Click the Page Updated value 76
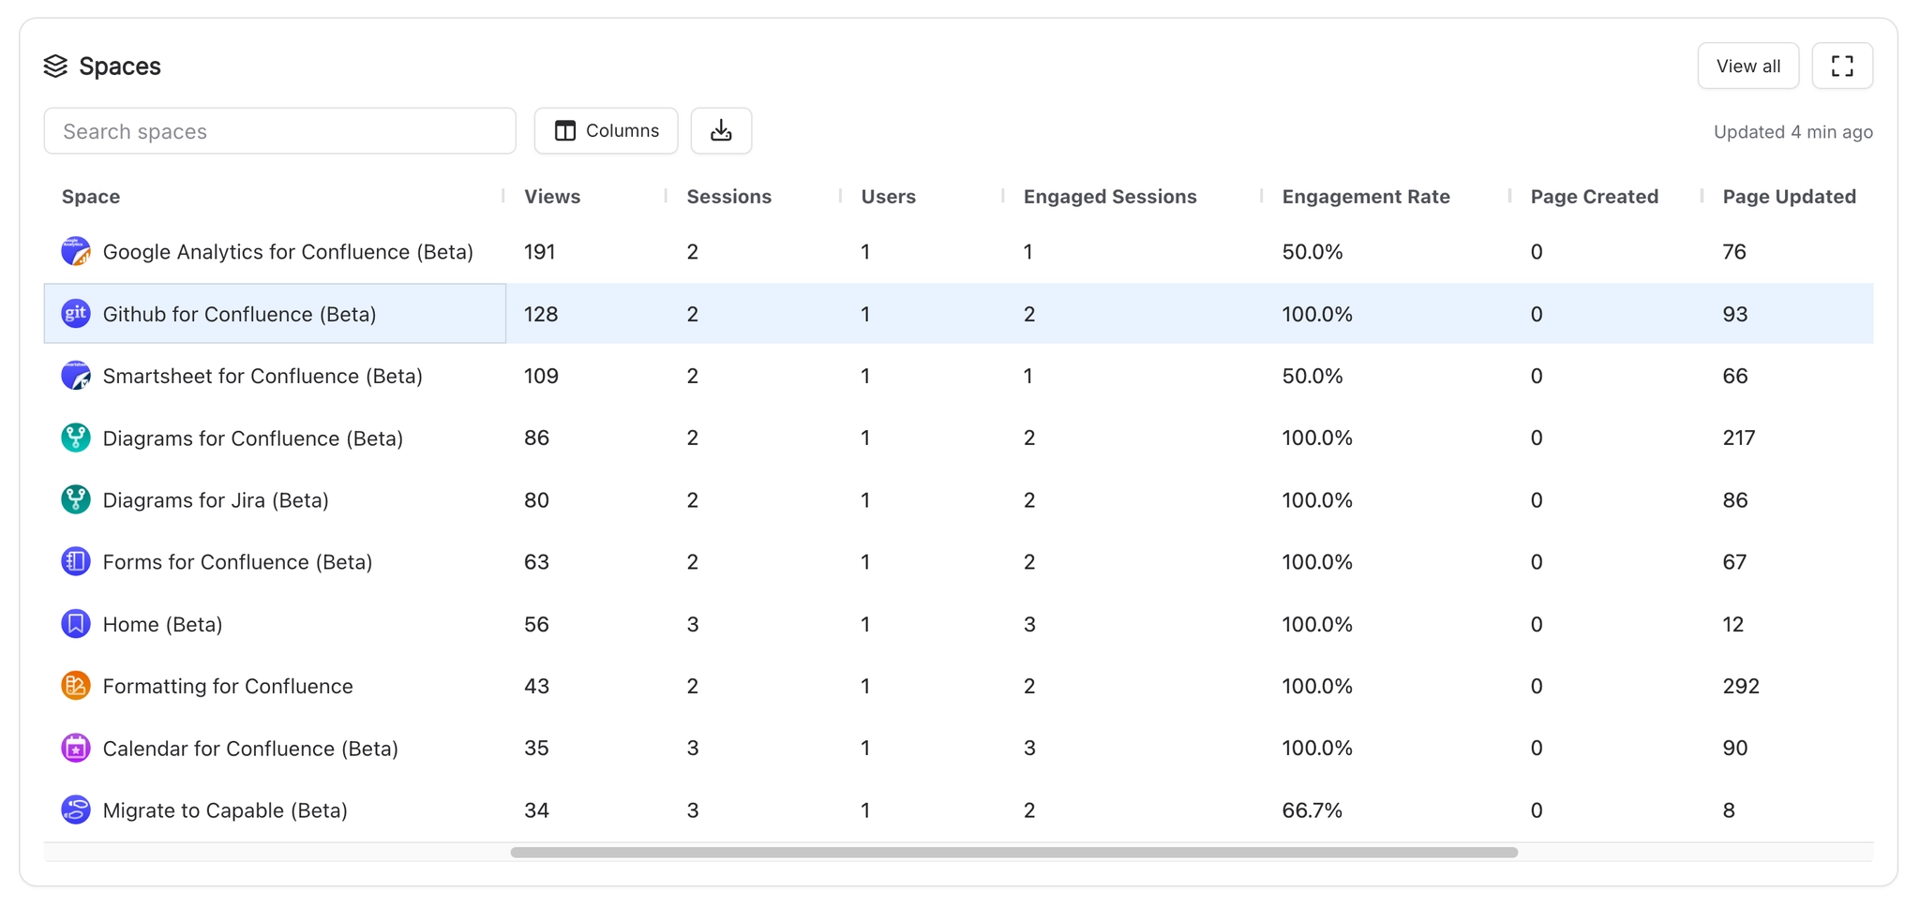 1734,252
